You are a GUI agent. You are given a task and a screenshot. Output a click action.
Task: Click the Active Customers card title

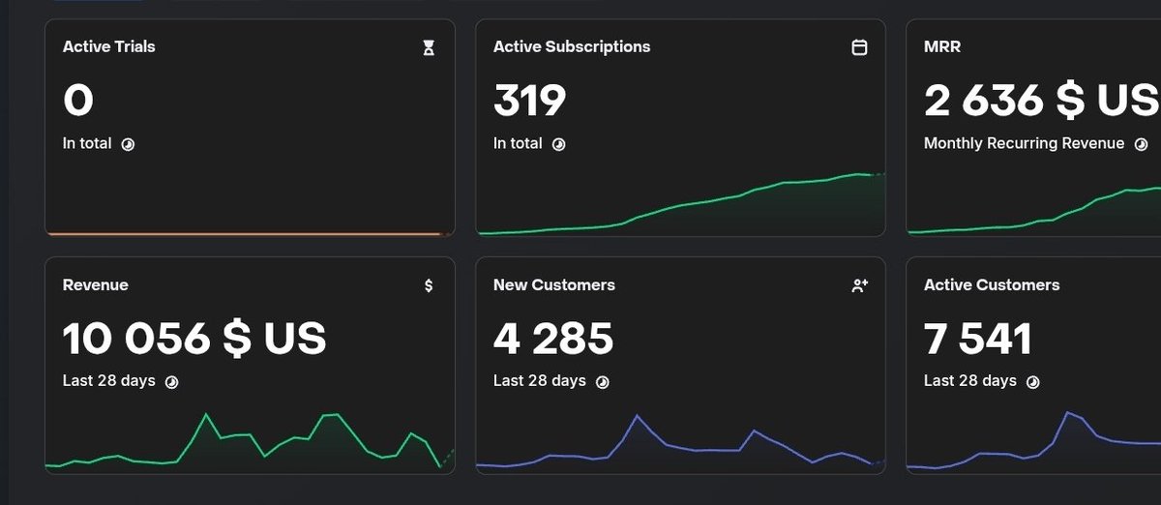pyautogui.click(x=992, y=284)
